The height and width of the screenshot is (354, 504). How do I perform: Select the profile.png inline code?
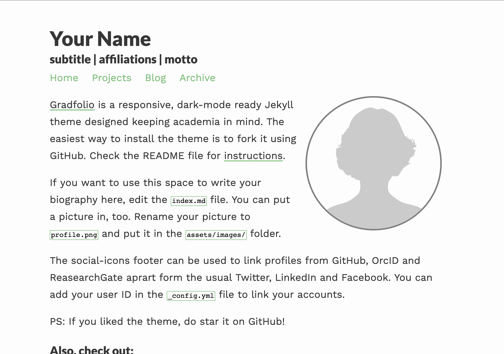click(x=74, y=235)
